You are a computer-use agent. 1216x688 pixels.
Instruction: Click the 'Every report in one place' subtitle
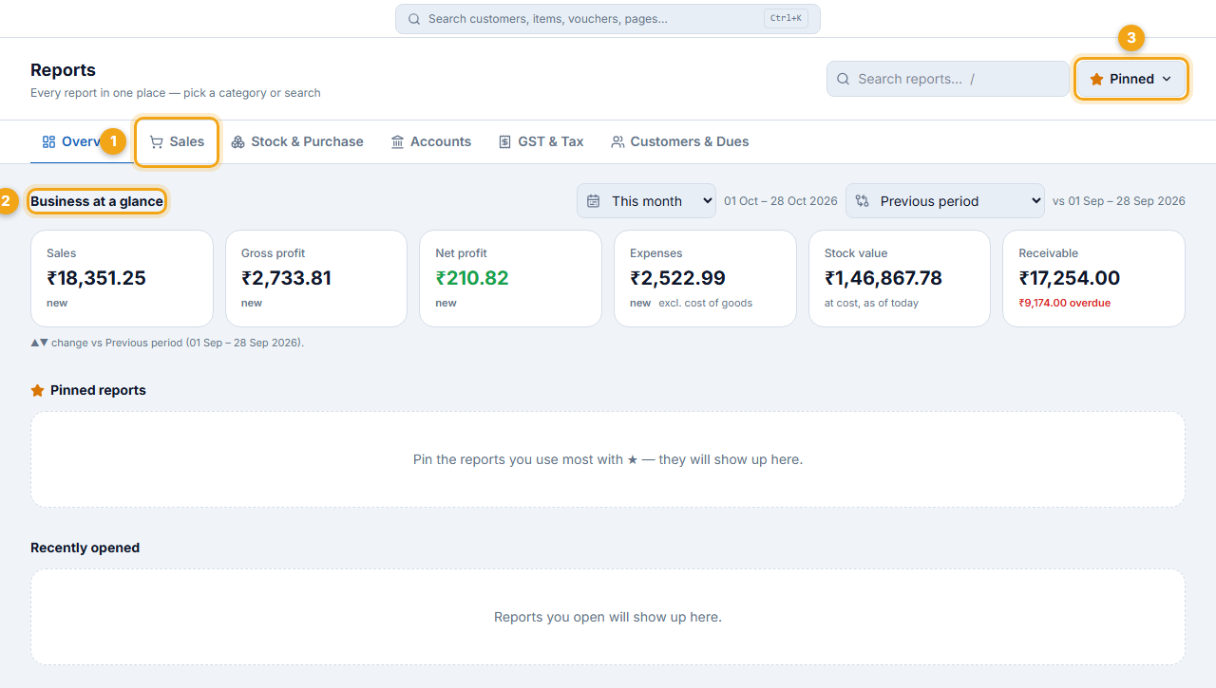coord(176,93)
